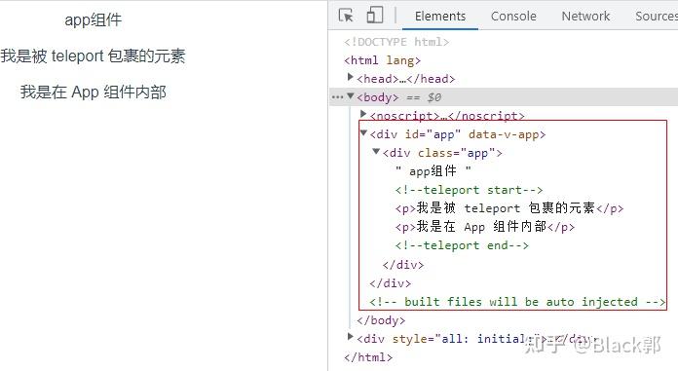Screen dimensions: 678x371
Task: Expand the head element node
Action: (351, 77)
